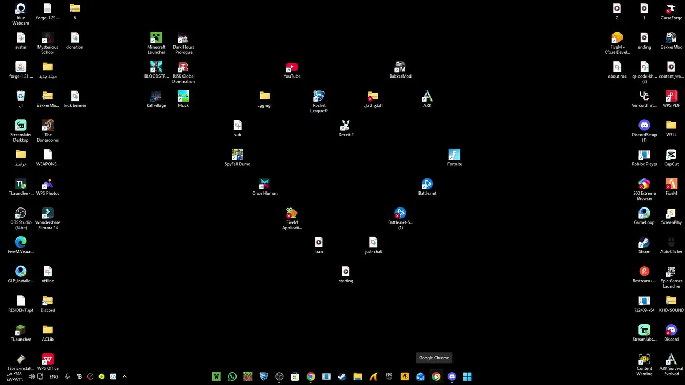Open the Minecraft creeper icon on taskbar
This screenshot has width=685, height=385.
[216, 376]
